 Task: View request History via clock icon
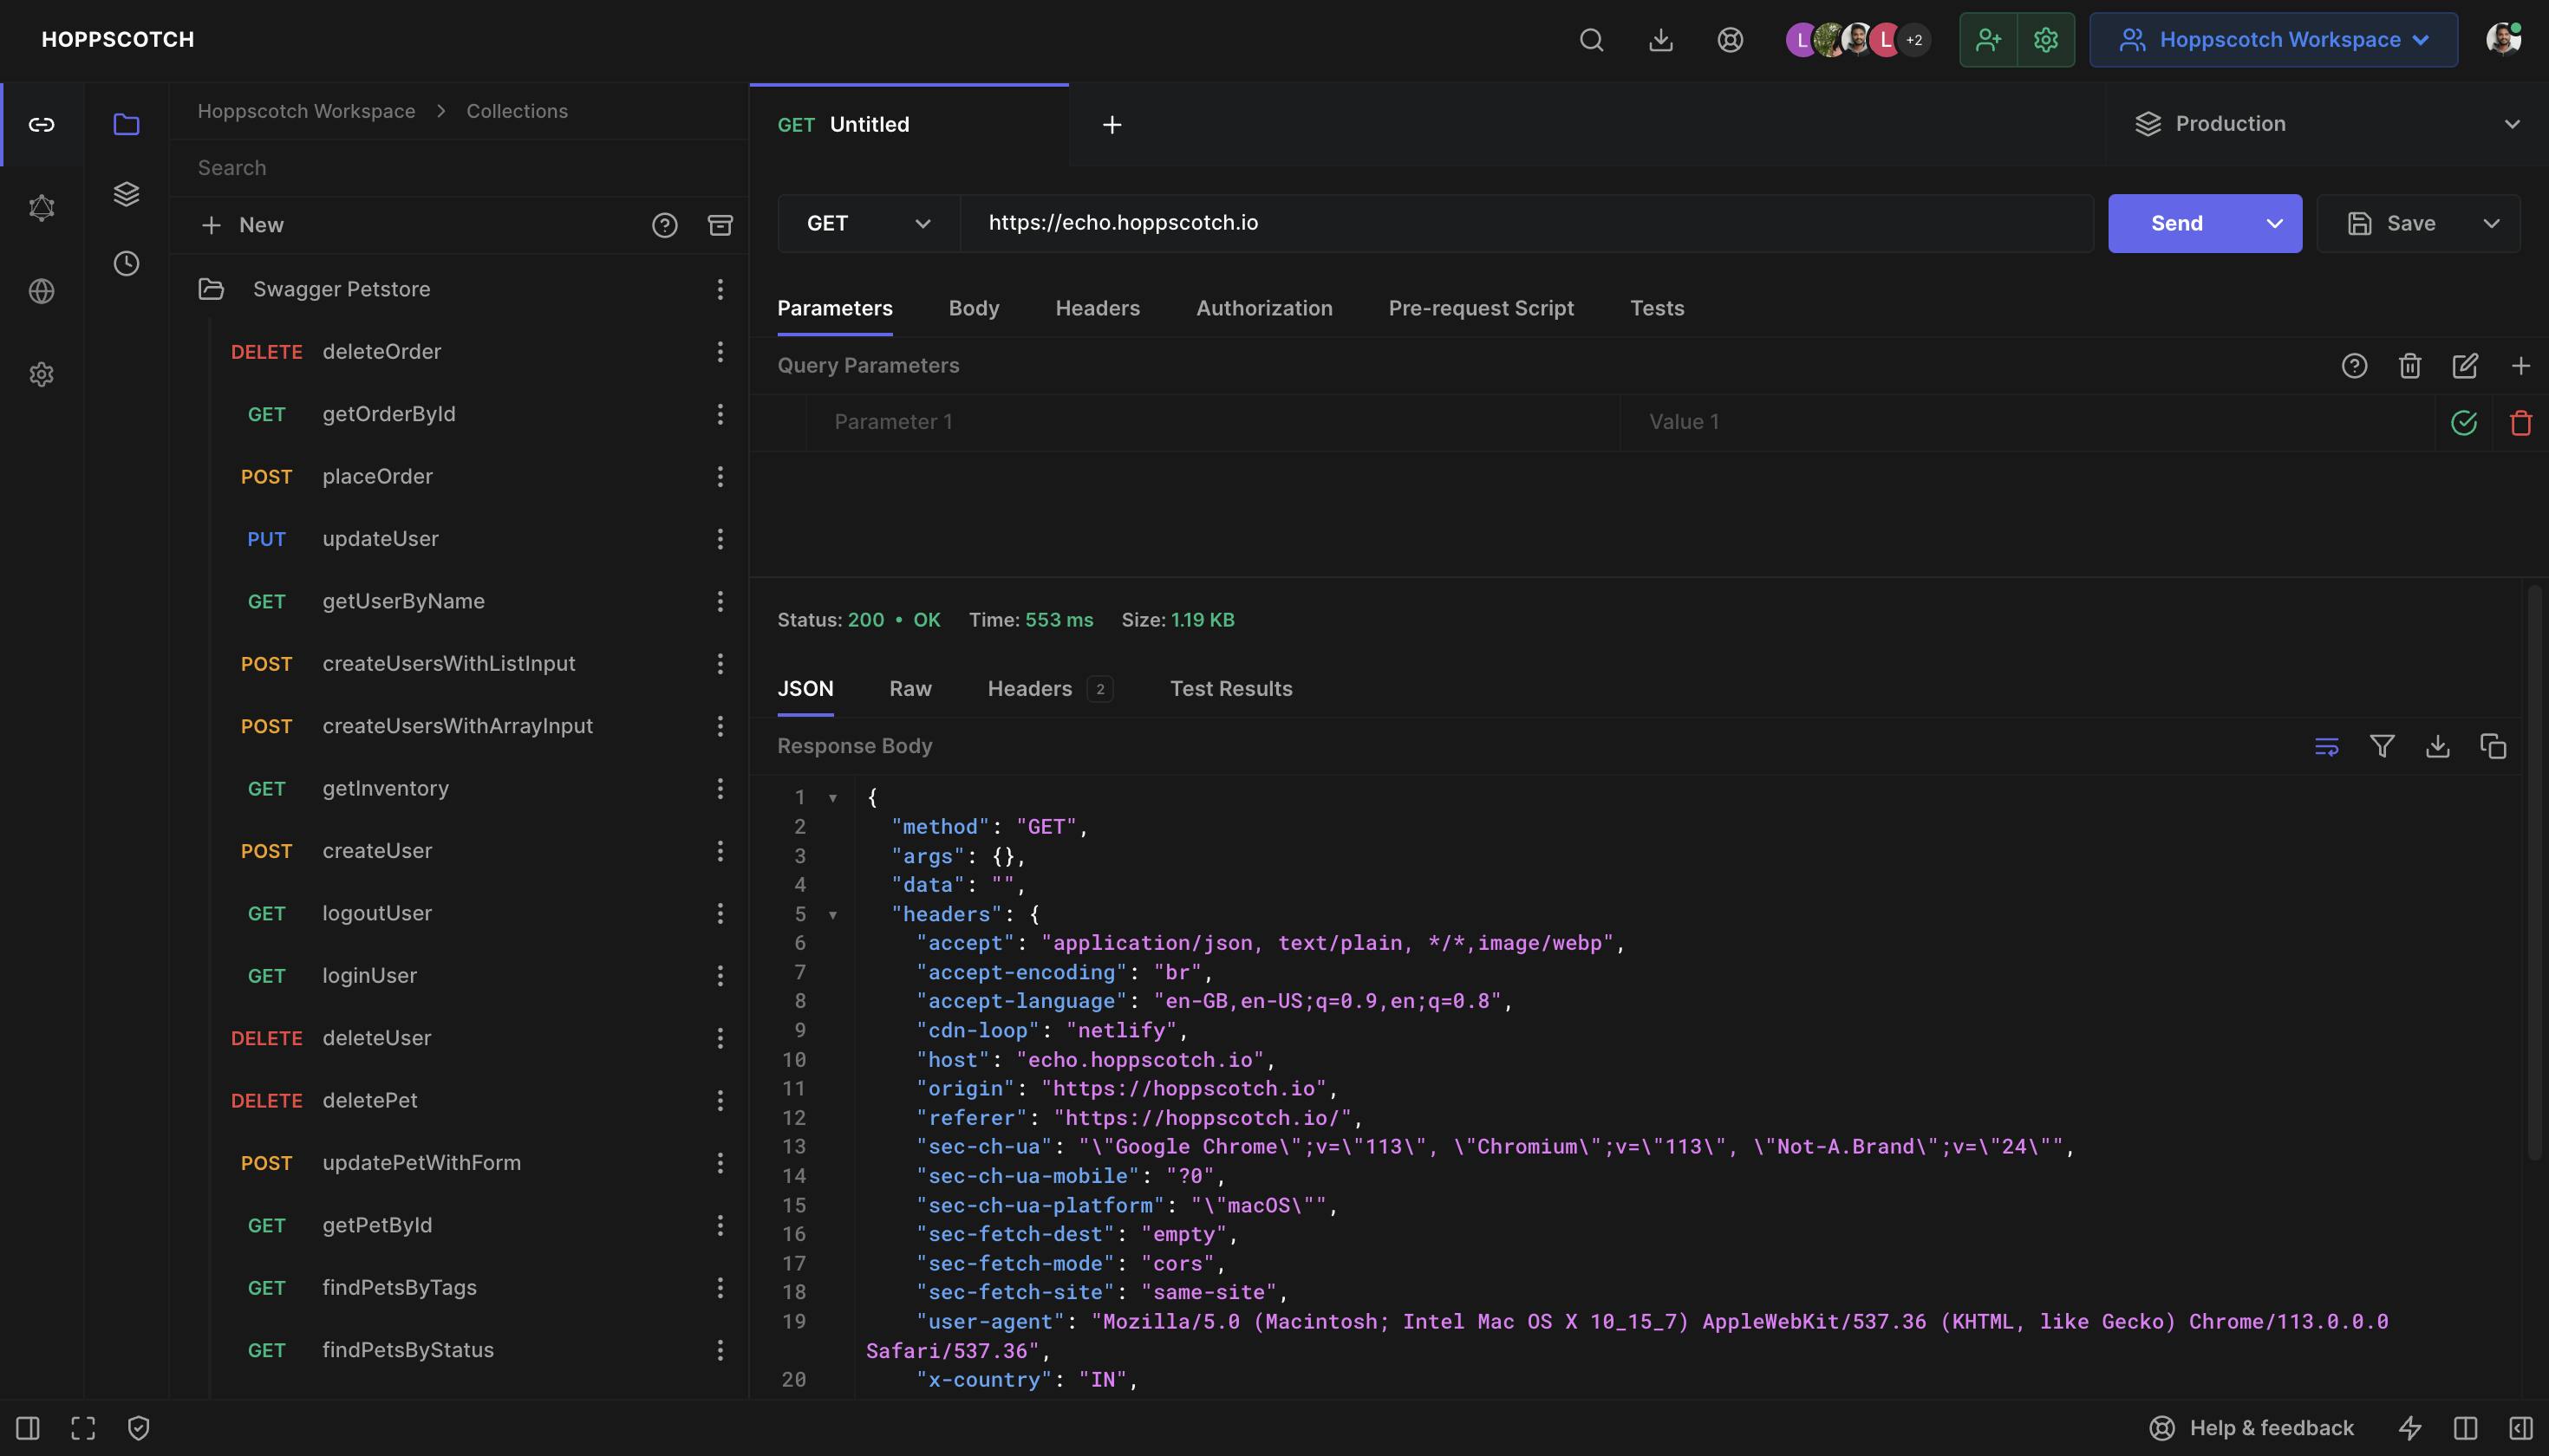click(x=126, y=263)
